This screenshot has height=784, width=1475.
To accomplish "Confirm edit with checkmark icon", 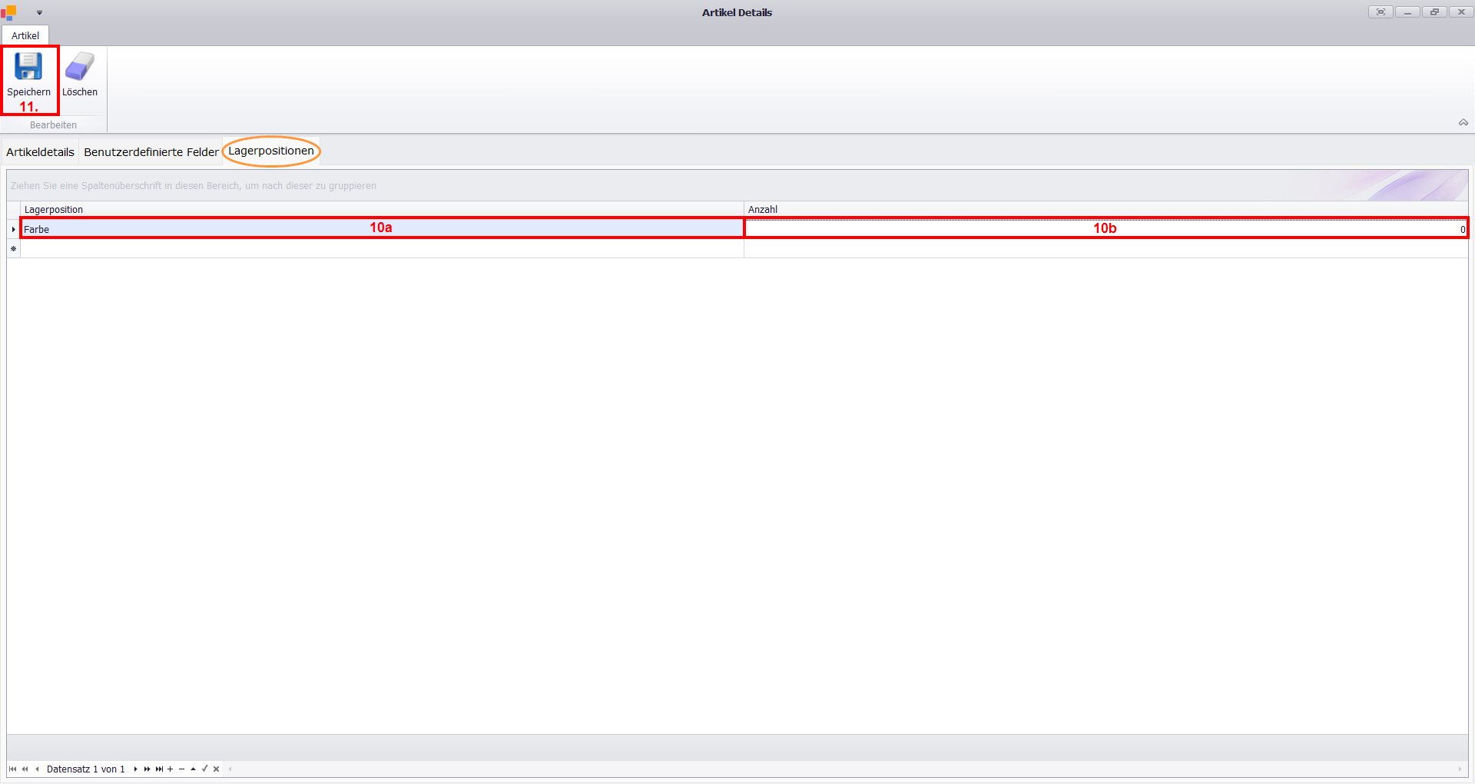I will click(x=204, y=769).
